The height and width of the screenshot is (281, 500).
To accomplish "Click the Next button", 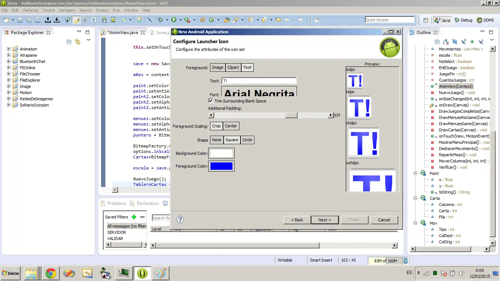I will [x=325, y=220].
